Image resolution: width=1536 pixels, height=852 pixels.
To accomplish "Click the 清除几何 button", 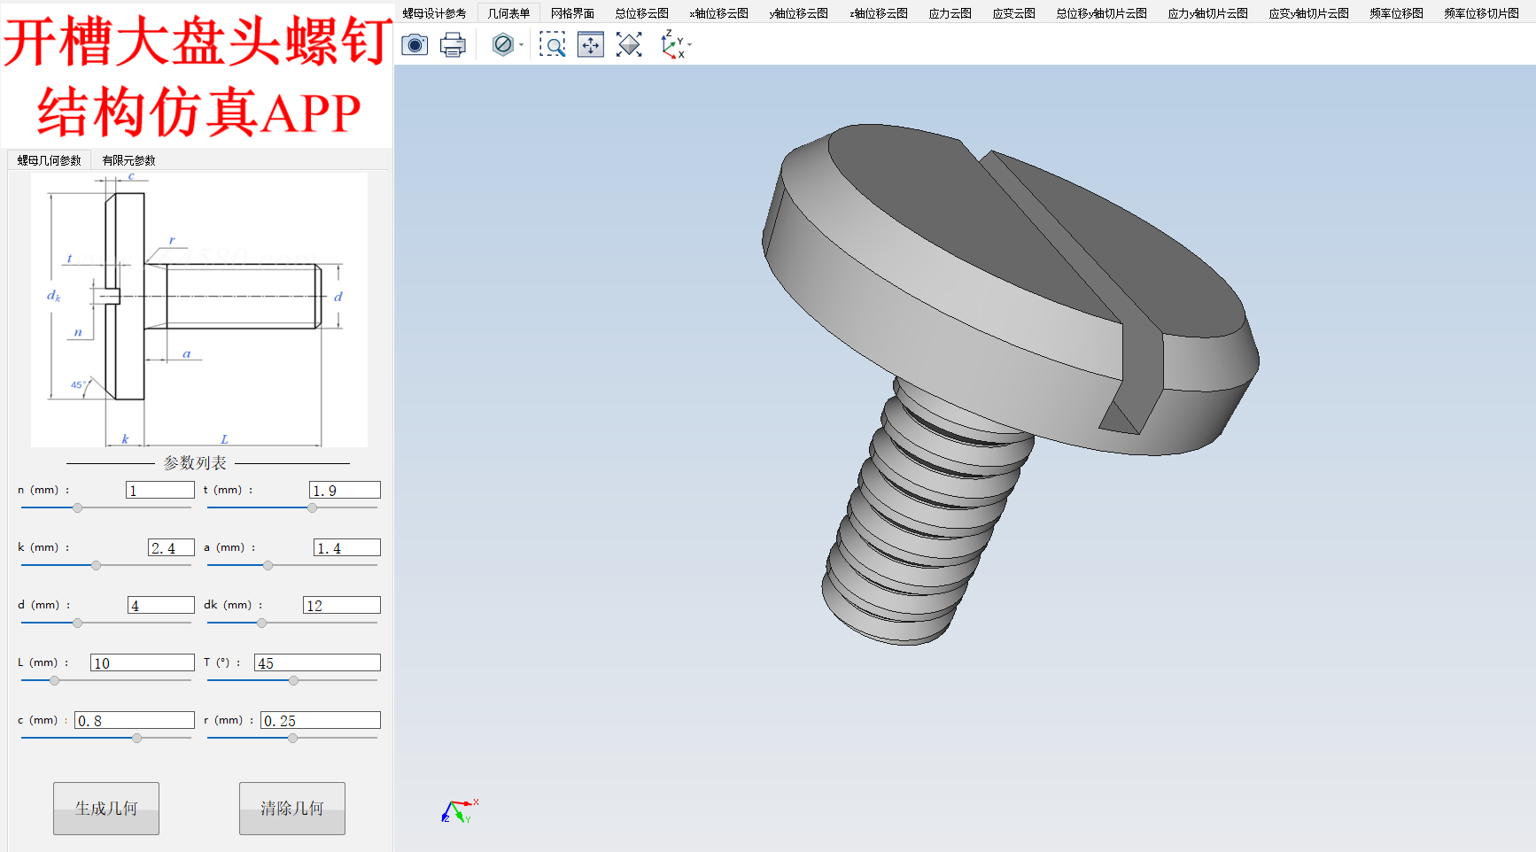I will tap(292, 808).
